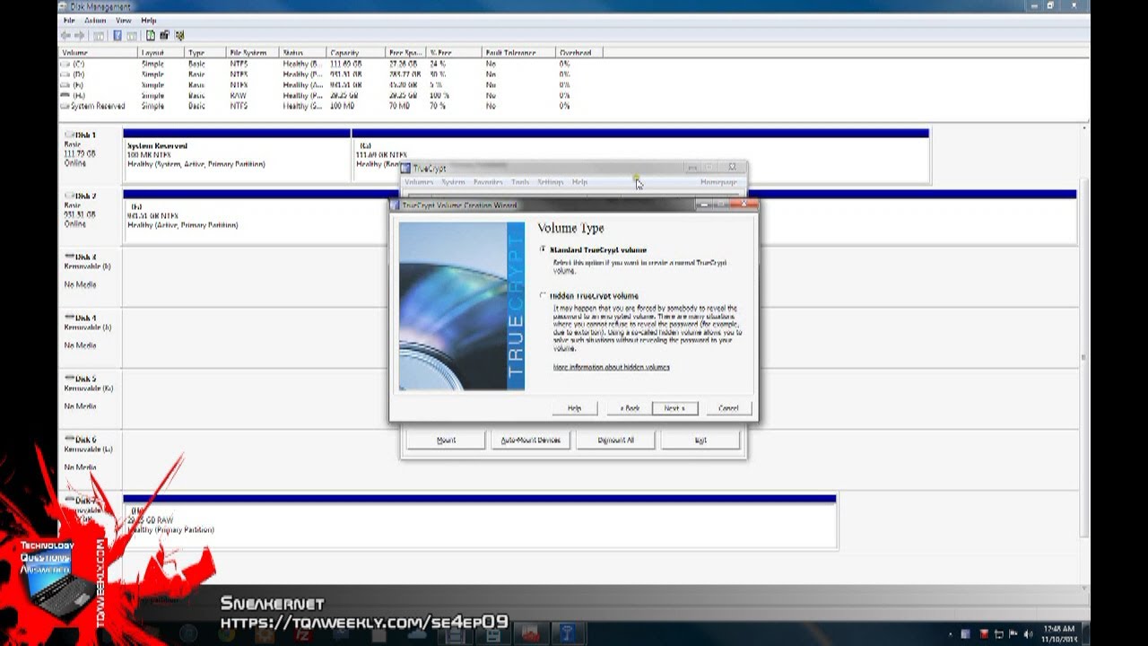Click the Disk 2 label icon
The height and width of the screenshot is (646, 1148).
coord(70,196)
